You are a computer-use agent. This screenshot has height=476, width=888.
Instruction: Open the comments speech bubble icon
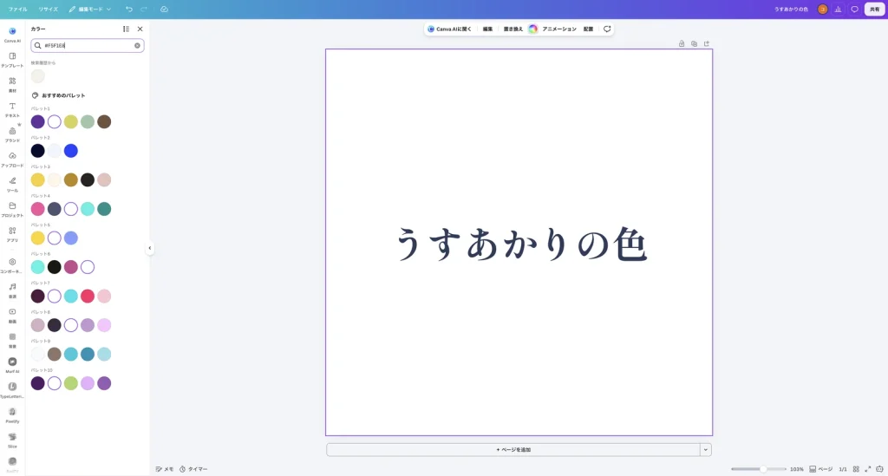[854, 9]
